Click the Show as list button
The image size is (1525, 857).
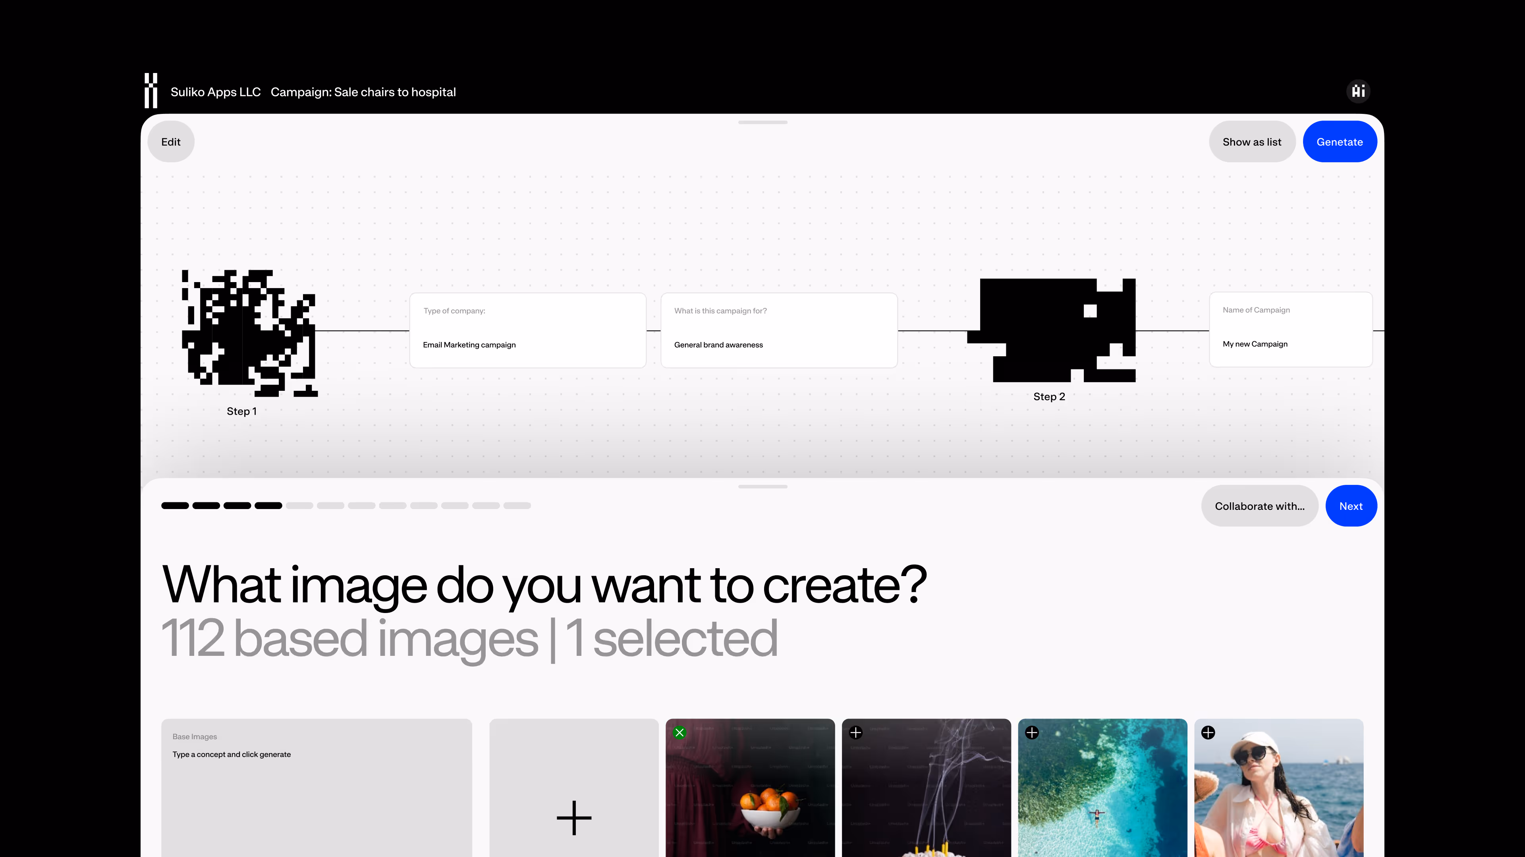(x=1251, y=141)
